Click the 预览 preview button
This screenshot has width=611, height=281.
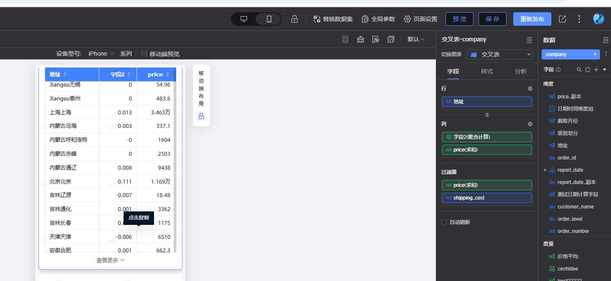click(x=460, y=19)
